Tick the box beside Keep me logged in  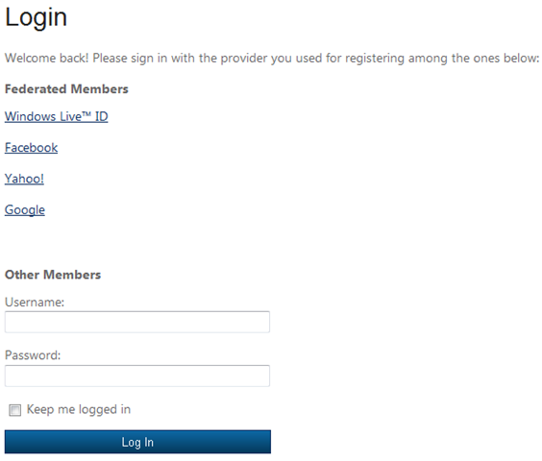coord(14,410)
